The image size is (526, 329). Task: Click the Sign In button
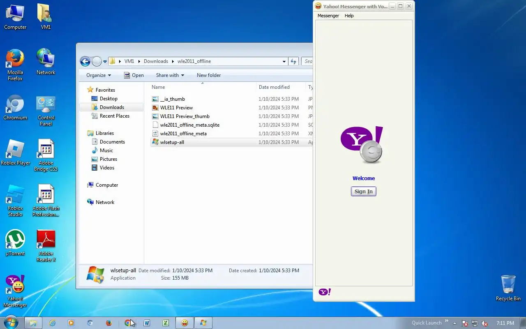364,191
